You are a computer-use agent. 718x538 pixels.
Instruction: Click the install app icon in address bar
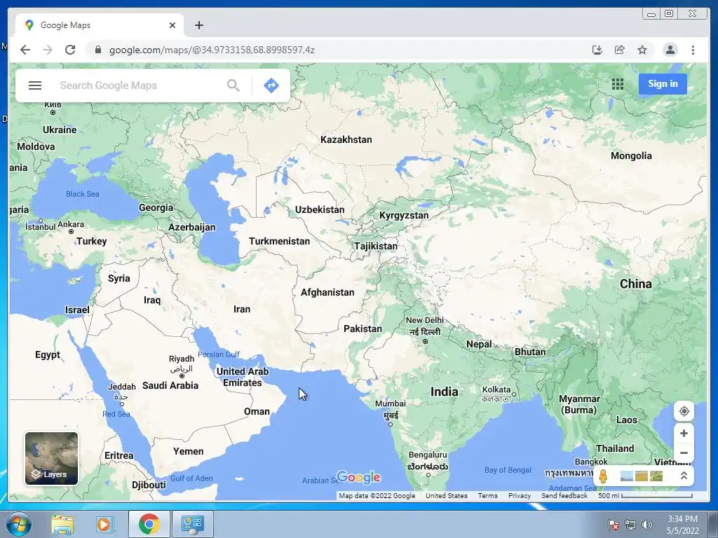(597, 50)
